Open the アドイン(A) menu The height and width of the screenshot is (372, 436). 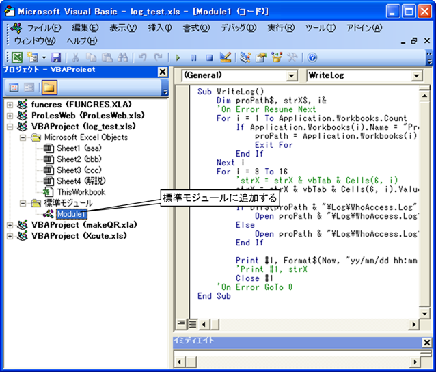[x=364, y=28]
